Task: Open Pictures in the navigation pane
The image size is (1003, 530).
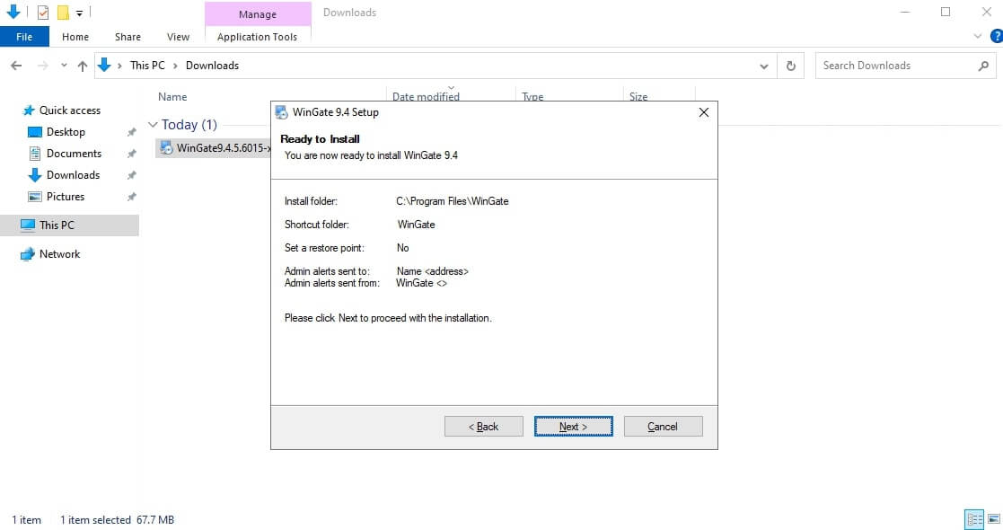Action: coord(66,197)
